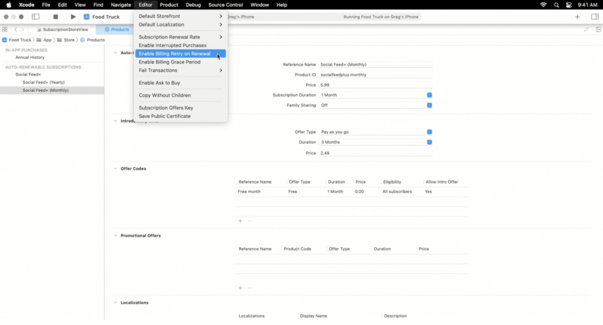Choose Enable Interrupted Purchases

pos(180,45)
